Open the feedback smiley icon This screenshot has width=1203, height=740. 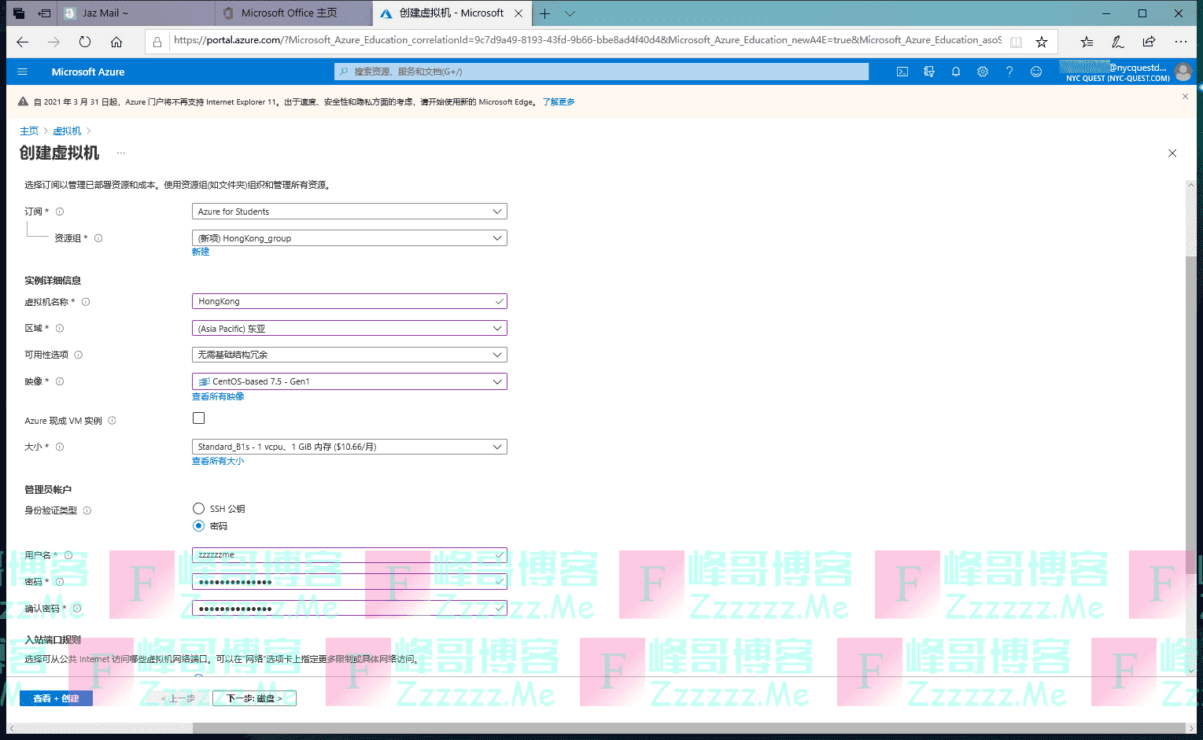[x=1036, y=72]
